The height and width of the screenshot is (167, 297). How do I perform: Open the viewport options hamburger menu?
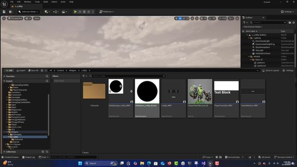4,19
